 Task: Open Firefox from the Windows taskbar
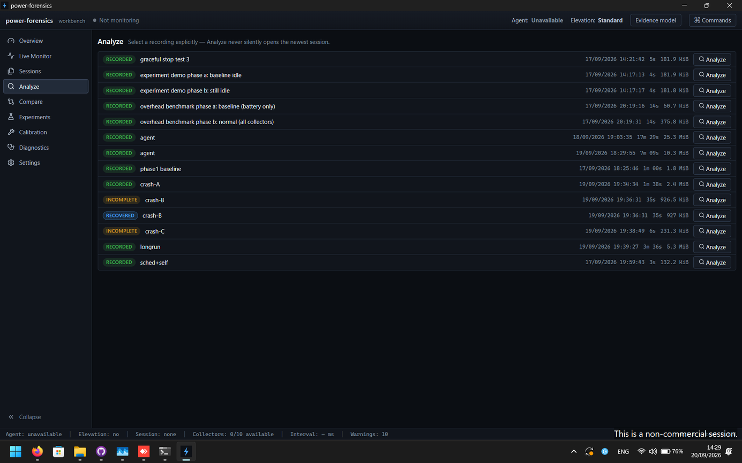coord(37,451)
